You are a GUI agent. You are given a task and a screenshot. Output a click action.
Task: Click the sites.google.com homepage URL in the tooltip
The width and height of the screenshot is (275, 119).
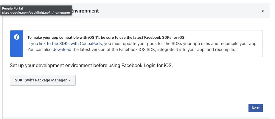(36, 13)
